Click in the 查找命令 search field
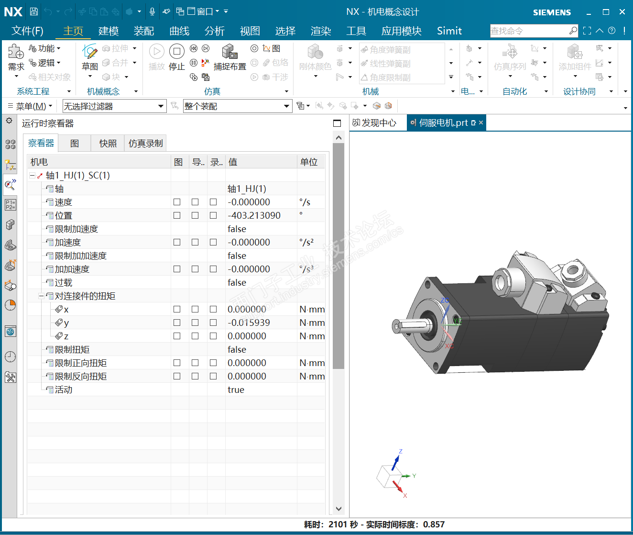The height and width of the screenshot is (535, 633). [x=529, y=31]
